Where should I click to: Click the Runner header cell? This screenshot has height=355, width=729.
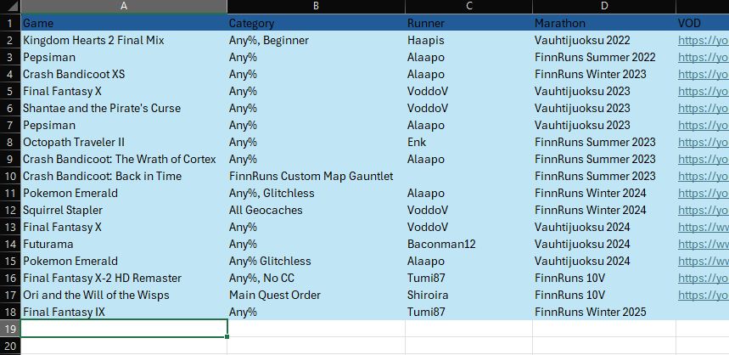click(x=468, y=23)
